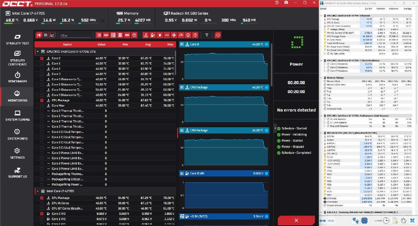This screenshot has width=418, height=226.
Task: Open Stability Test in sidebar
Action: (17, 40)
